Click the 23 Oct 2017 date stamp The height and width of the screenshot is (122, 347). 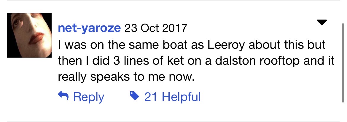click(156, 28)
